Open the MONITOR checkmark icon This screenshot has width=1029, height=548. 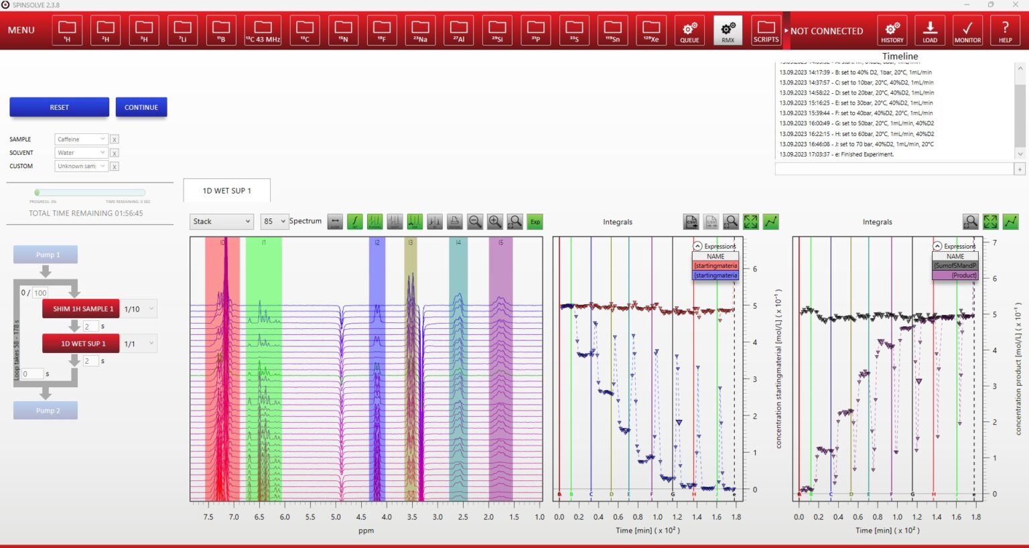[967, 31]
